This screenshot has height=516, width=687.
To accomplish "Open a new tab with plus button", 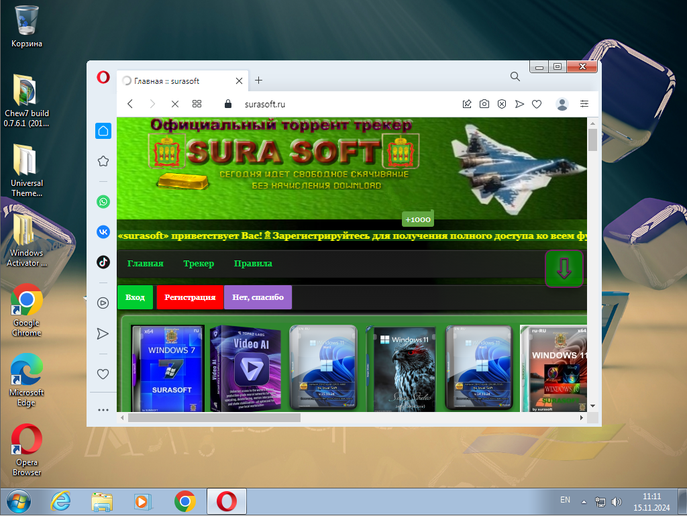I will pos(258,80).
